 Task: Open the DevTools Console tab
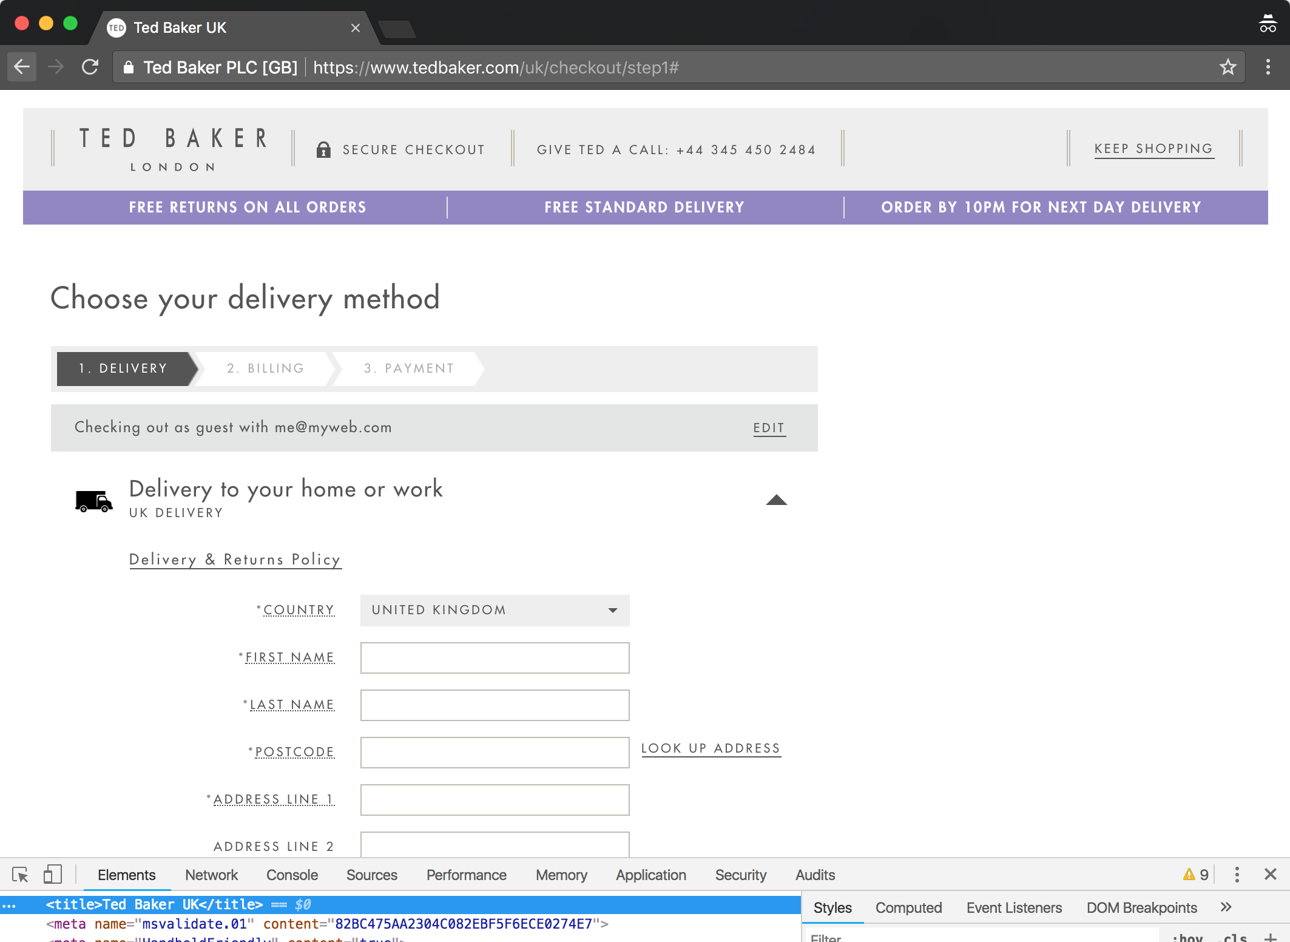click(292, 875)
